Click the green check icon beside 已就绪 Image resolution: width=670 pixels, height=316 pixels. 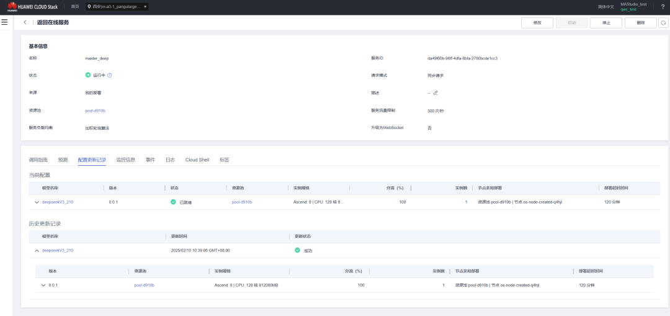coord(173,202)
